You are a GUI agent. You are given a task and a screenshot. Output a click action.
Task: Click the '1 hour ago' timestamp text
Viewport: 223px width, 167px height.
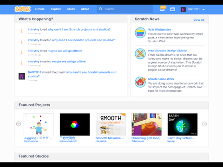(33, 80)
